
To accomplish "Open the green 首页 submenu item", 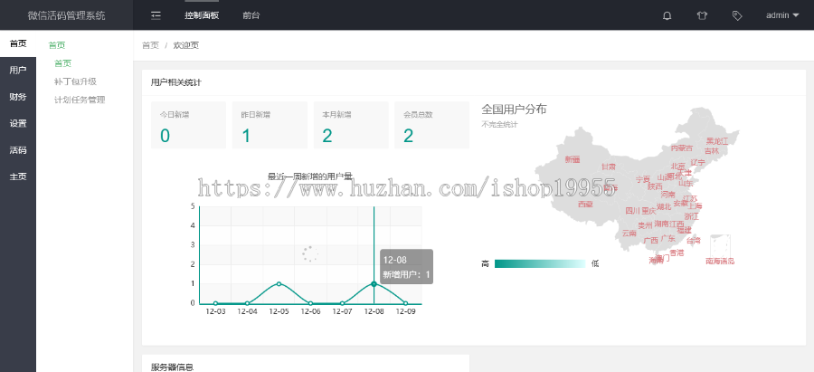I will point(62,63).
